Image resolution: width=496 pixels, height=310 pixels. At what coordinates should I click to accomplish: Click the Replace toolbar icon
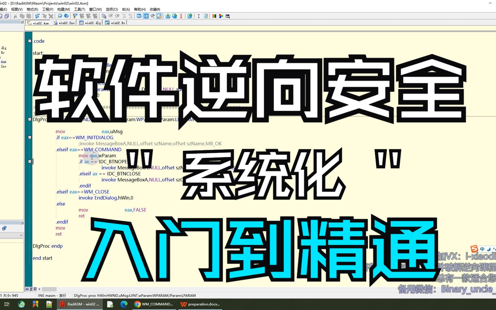click(66, 16)
